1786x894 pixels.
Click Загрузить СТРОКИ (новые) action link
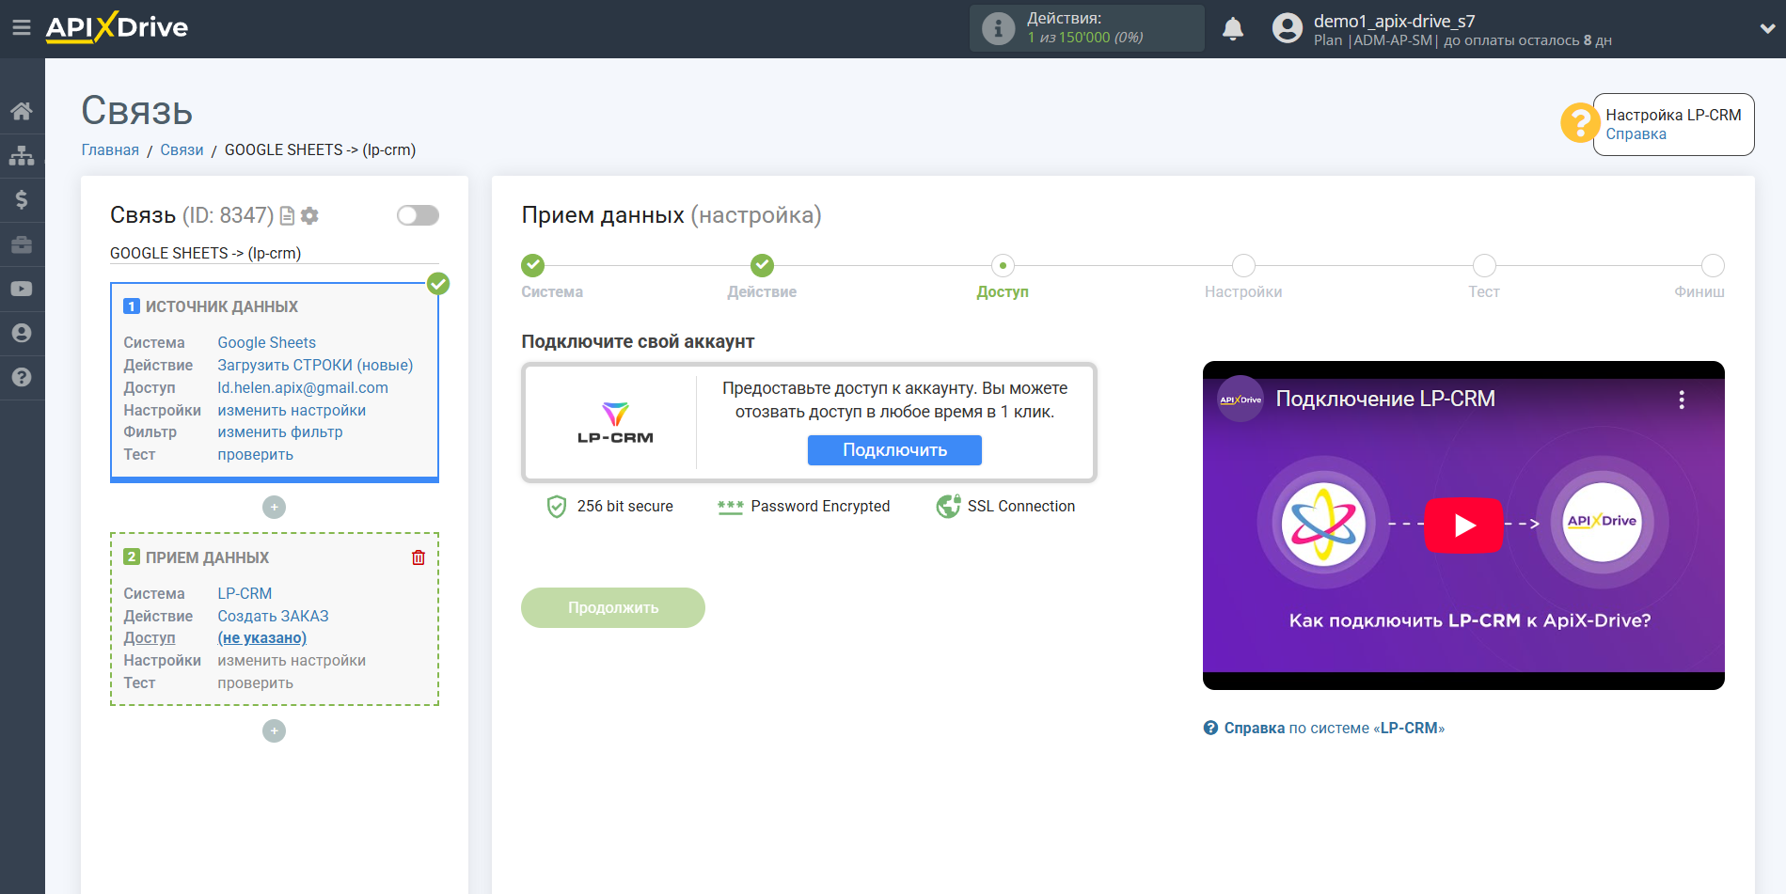click(x=315, y=366)
